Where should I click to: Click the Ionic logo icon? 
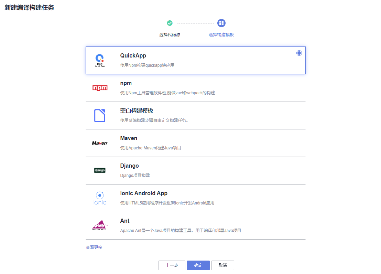click(100, 198)
